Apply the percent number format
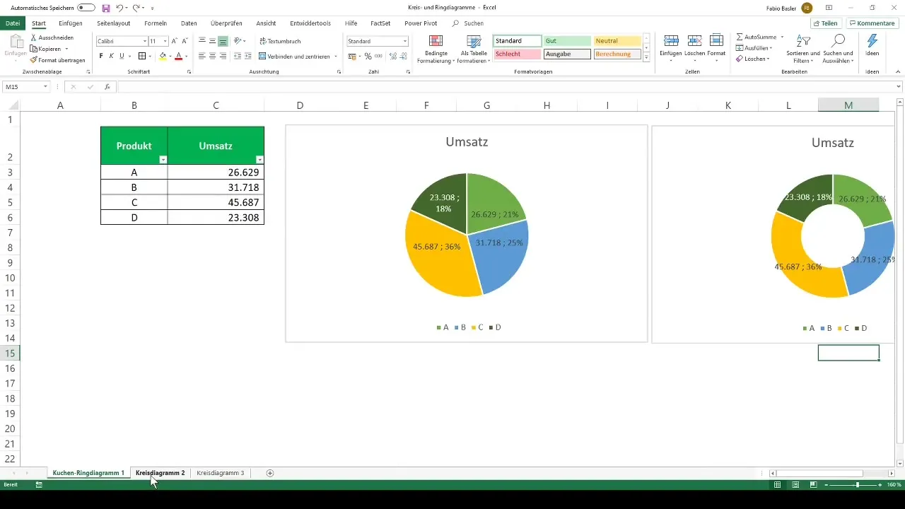This screenshot has width=905, height=509. click(368, 56)
